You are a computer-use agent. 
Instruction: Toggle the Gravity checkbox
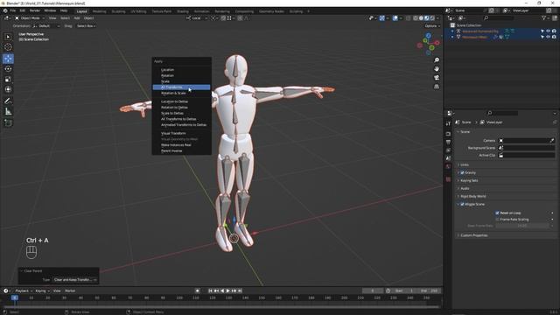462,172
